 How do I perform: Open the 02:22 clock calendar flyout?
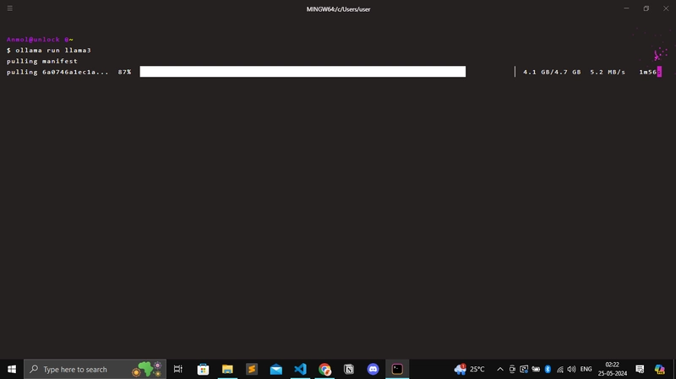pos(612,369)
